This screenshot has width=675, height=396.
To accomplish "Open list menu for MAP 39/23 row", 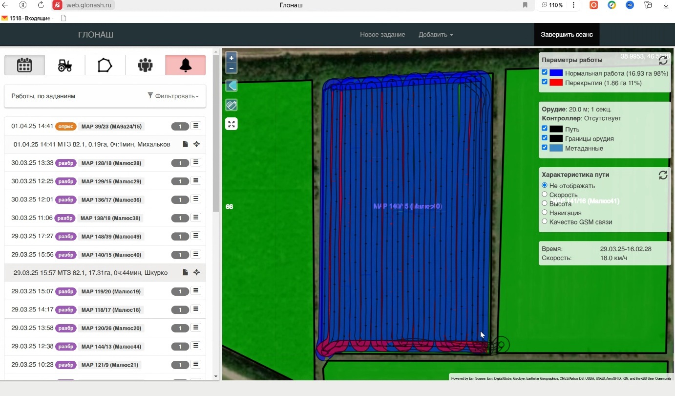I will coord(196,126).
